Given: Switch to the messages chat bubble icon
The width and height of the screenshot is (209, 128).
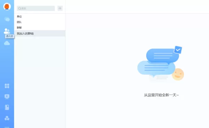Looking at the screenshot, I should coord(7,19).
